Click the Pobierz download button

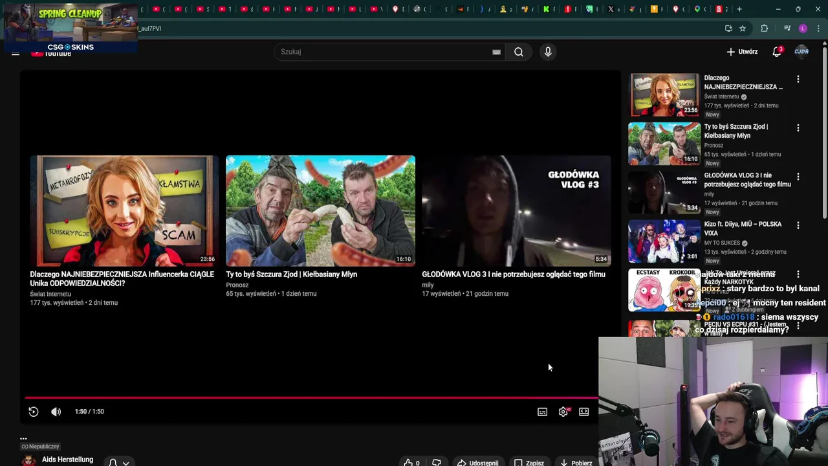(x=576, y=463)
